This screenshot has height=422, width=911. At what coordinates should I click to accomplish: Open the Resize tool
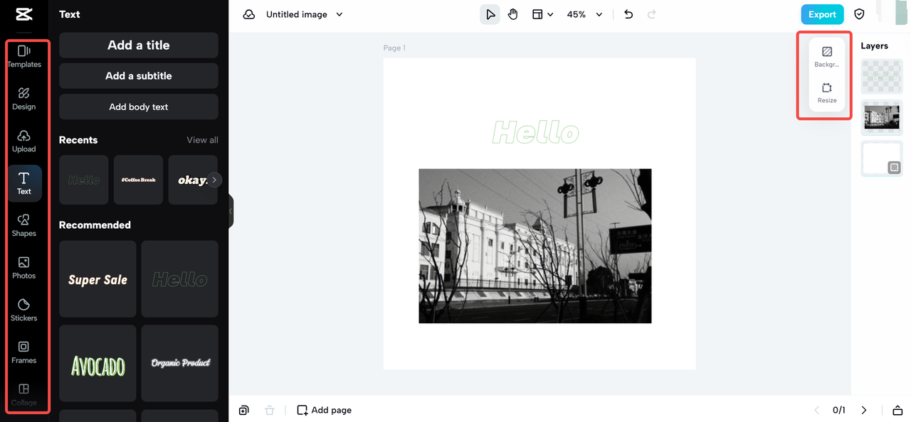(827, 93)
